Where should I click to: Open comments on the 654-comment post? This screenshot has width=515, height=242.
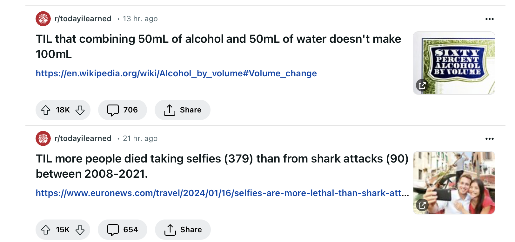(122, 230)
